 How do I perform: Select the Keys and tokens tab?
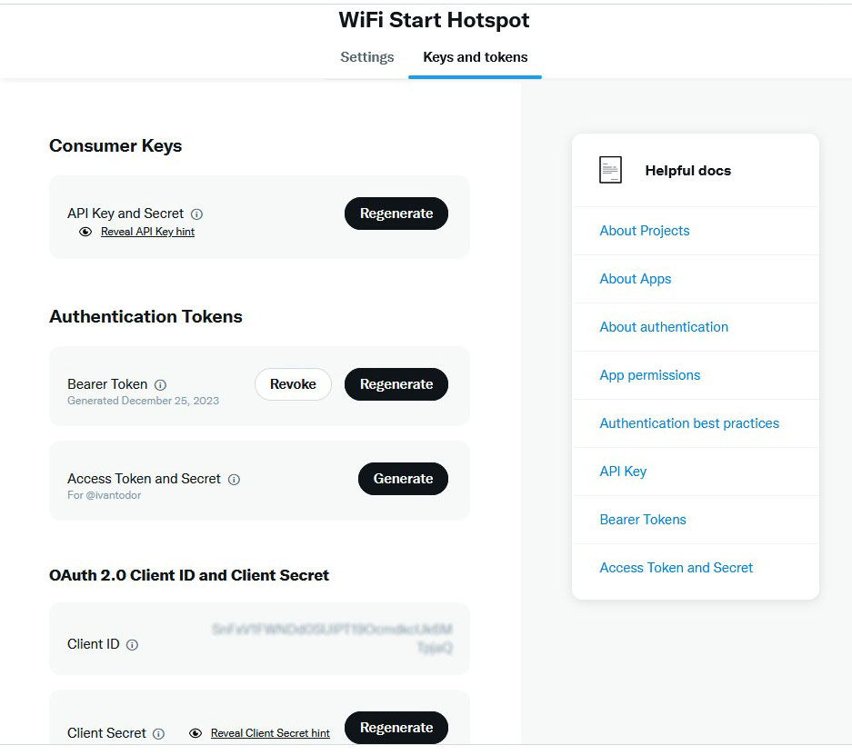click(475, 57)
